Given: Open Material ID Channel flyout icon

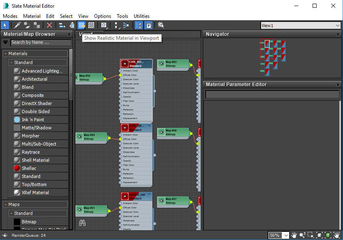Looking at the screenshot, I should click(104, 25).
